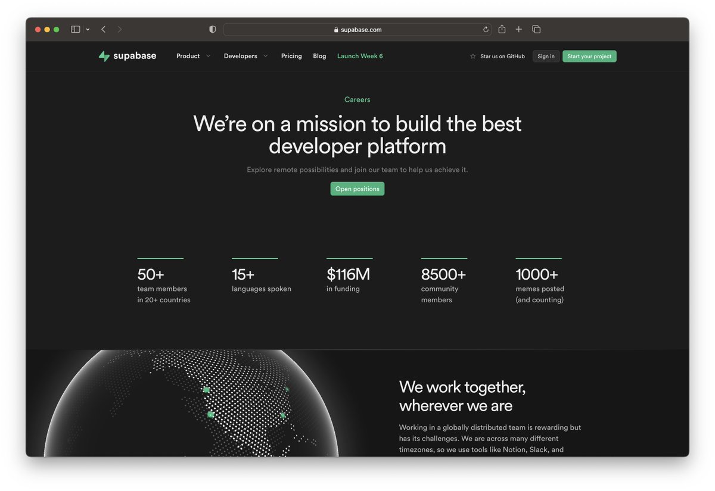Click Start your project button
Screen dimensions: 715x491
(x=589, y=57)
